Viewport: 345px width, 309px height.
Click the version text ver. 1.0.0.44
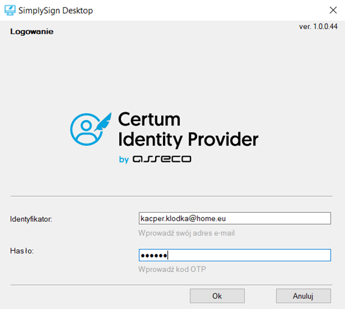point(318,27)
